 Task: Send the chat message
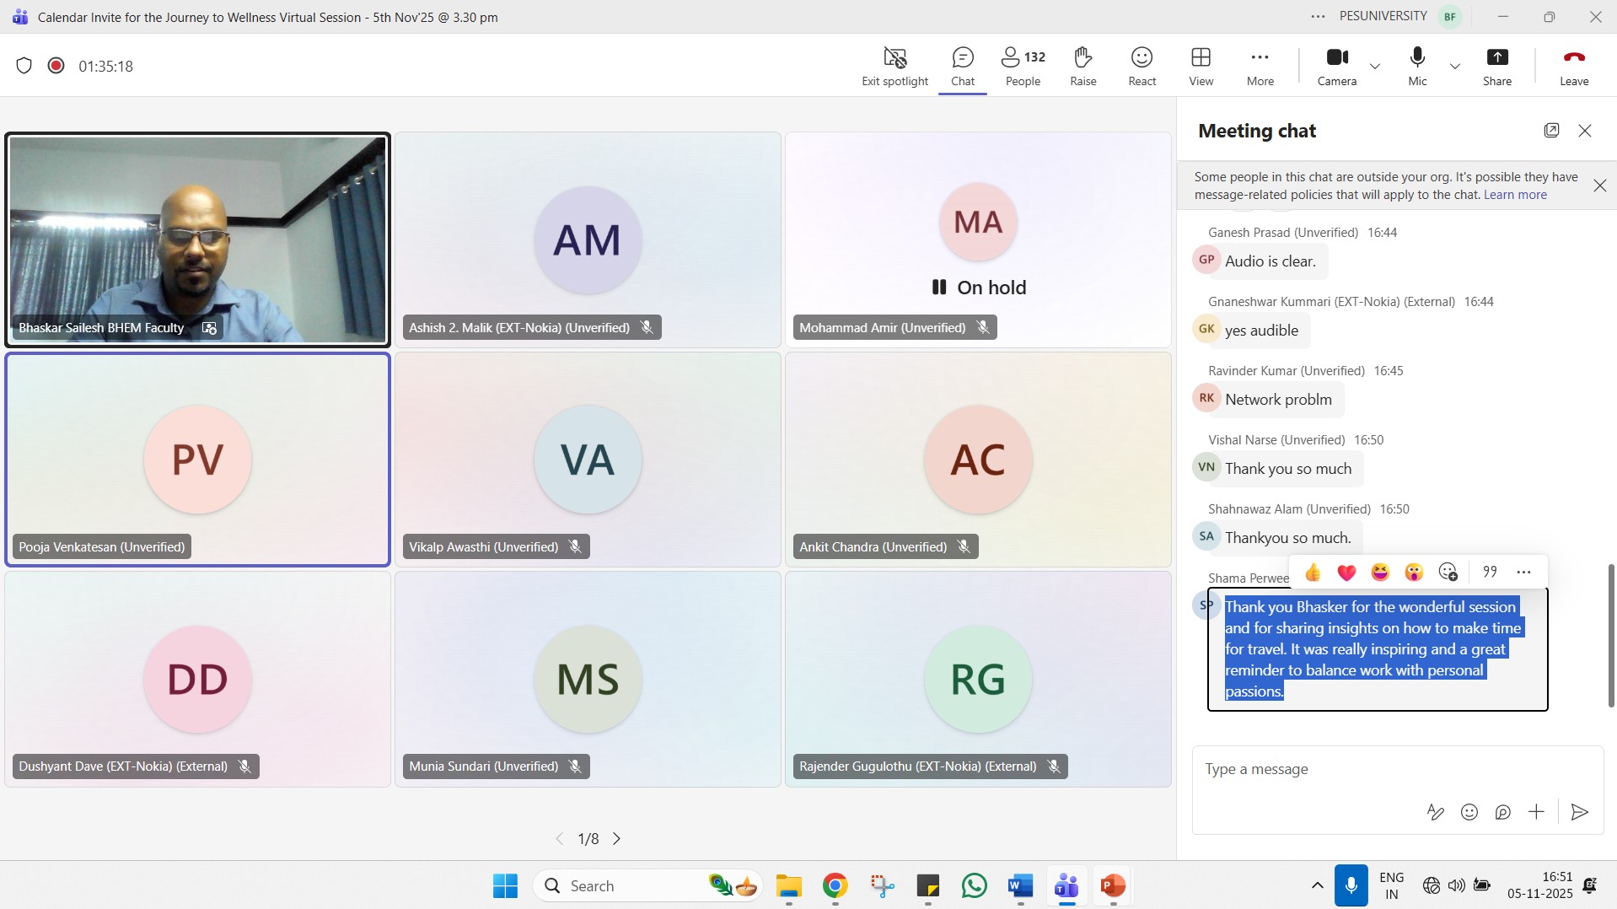[1579, 812]
